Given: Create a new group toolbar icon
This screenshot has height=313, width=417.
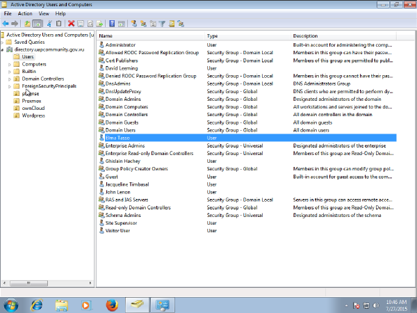Looking at the screenshot, I should tap(143, 24).
